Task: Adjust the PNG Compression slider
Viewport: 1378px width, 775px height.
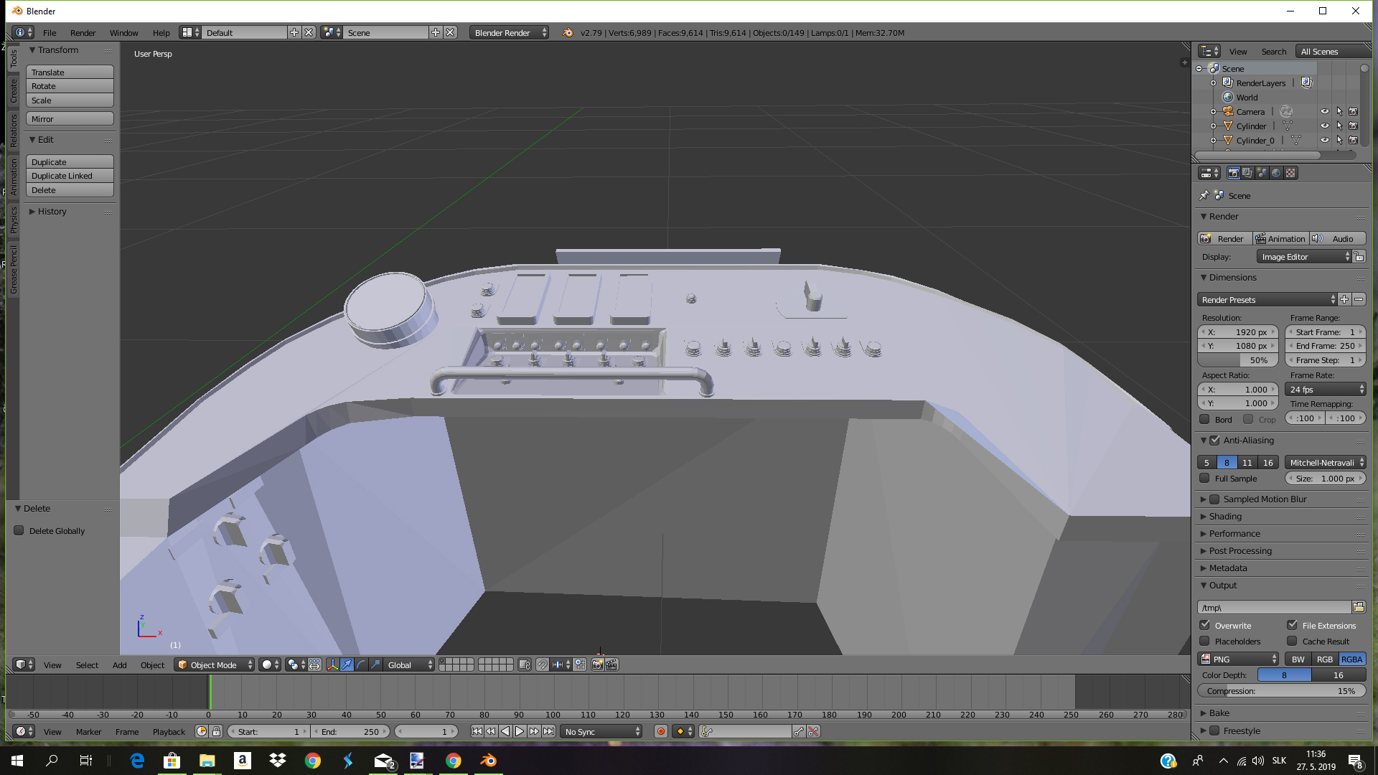Action: pos(1281,690)
